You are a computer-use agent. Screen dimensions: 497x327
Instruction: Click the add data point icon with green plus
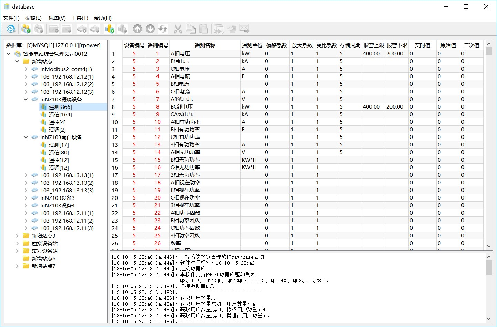tap(110, 29)
